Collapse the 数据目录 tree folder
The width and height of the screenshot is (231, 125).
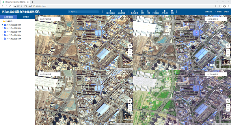click(x=1, y=21)
